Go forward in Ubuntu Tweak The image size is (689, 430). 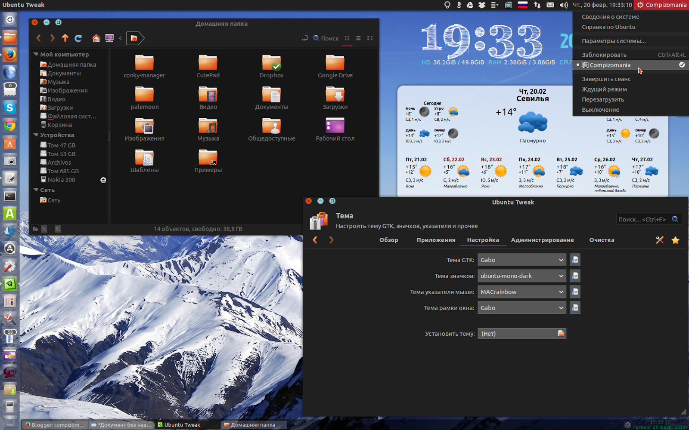(x=331, y=240)
